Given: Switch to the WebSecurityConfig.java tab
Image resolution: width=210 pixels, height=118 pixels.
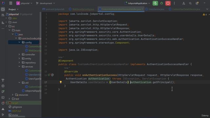Looking at the screenshot, I should [x=82, y=9].
